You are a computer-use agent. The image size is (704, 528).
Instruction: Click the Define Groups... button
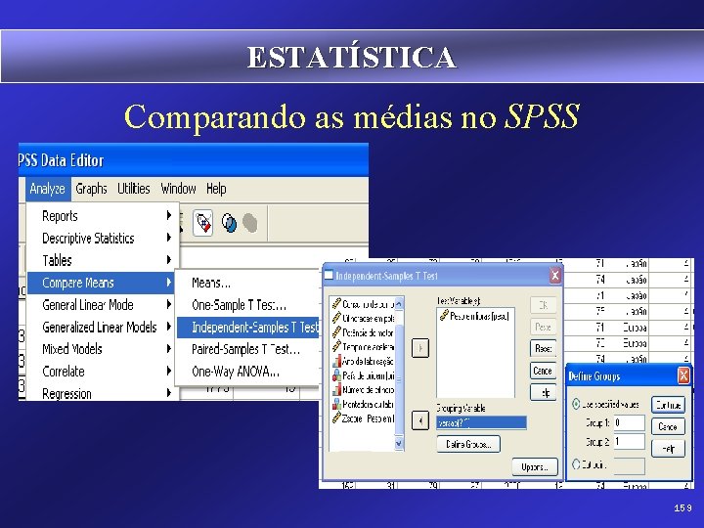(x=468, y=444)
